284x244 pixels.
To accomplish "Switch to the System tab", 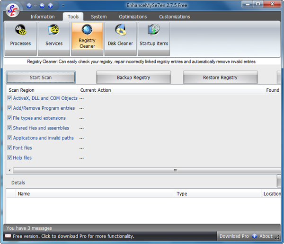I will [99, 17].
